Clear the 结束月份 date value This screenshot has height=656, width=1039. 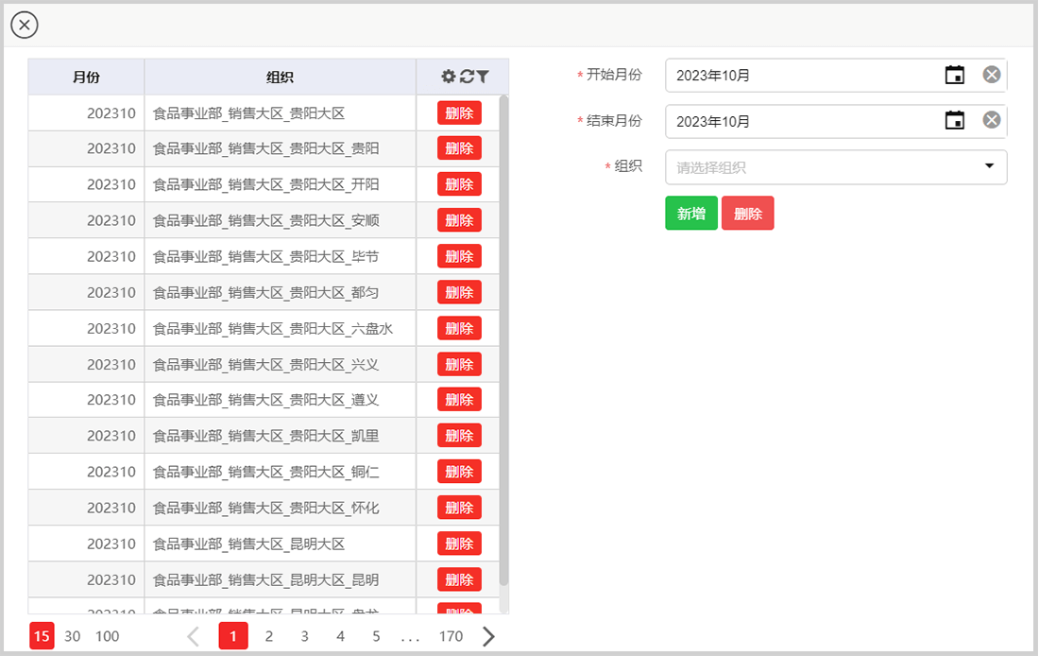click(x=991, y=120)
